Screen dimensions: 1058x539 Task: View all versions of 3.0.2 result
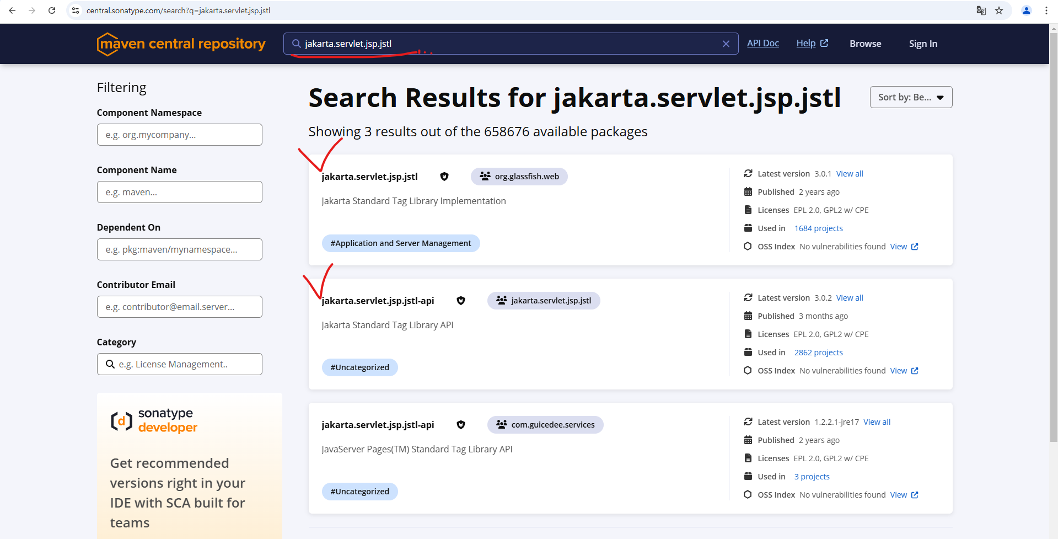[x=850, y=298]
